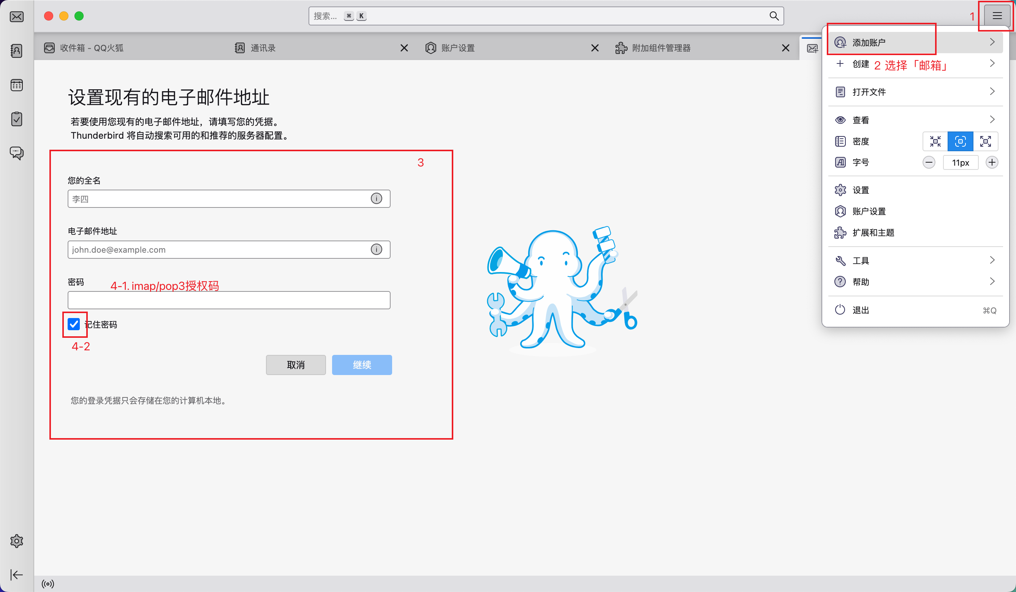Uncheck the 记住密码 checkbox
Viewport: 1016px width, 592px height.
[74, 324]
